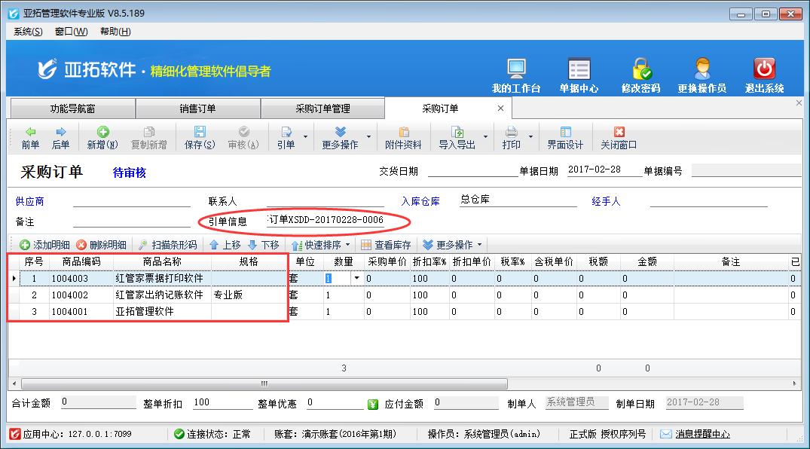The height and width of the screenshot is (449, 810).
Task: Expand the 导入导出 dropdown arrow
Action: [x=486, y=138]
